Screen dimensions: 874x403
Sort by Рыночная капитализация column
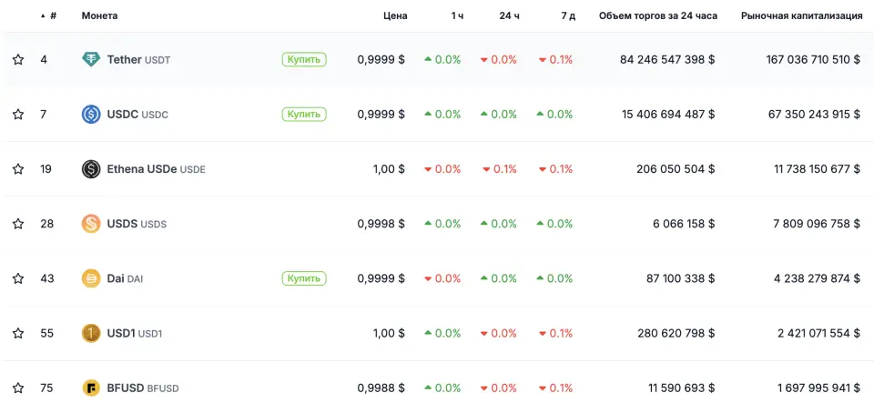[x=801, y=15]
